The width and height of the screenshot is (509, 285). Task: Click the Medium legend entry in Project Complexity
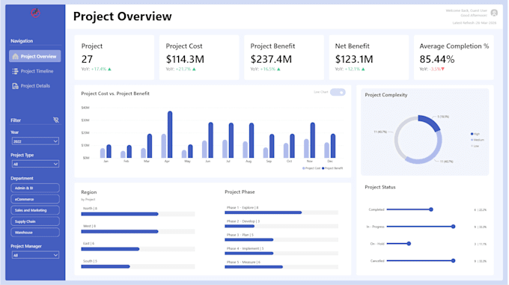478,140
